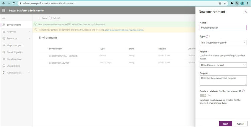Viewport: 251px width, 127px height.
Task: Click the success check icon in green banner
Action: pyautogui.click(x=36, y=24)
